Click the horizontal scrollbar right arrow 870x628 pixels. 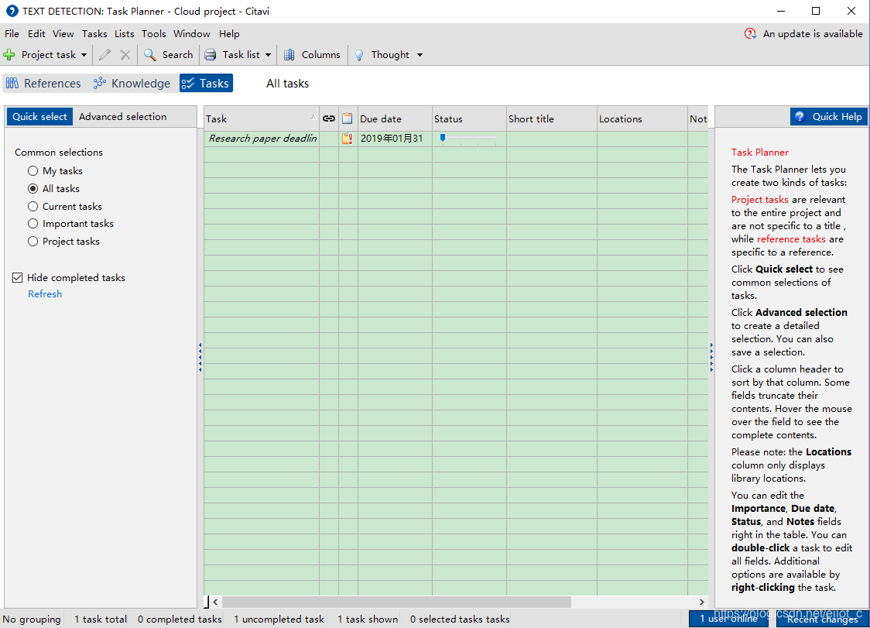click(x=701, y=602)
